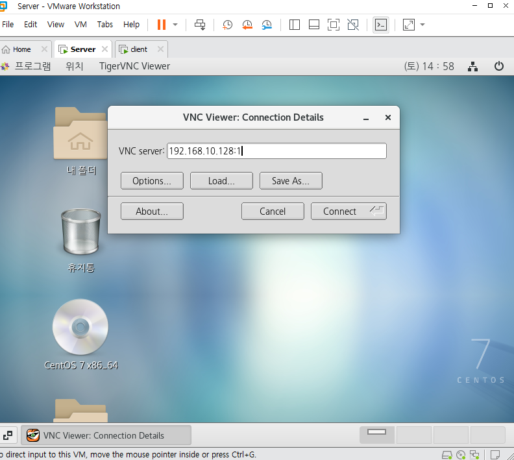Image resolution: width=514 pixels, height=460 pixels.
Task: Toggle the VMware library sidebar
Action: click(295, 25)
